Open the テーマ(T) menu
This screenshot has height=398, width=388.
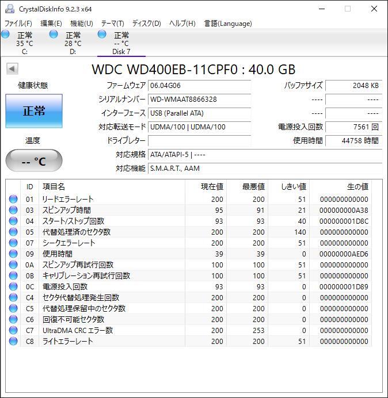[113, 24]
